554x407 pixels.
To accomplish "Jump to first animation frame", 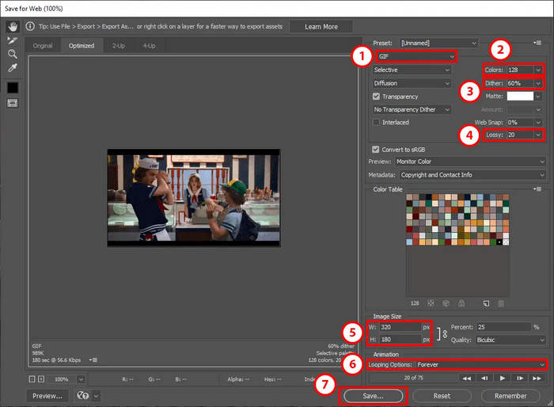I will [466, 378].
